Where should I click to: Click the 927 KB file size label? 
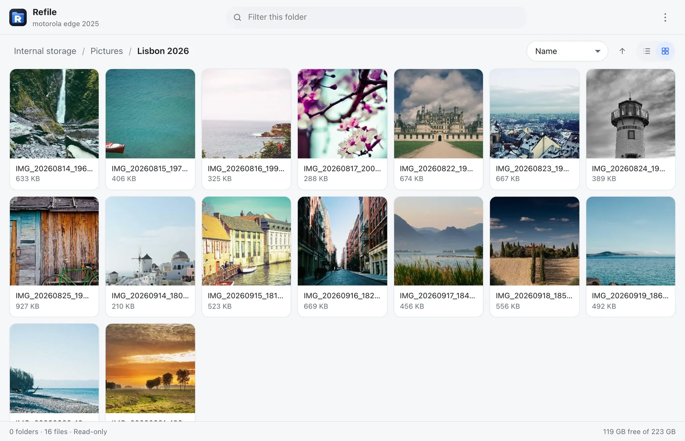(27, 307)
